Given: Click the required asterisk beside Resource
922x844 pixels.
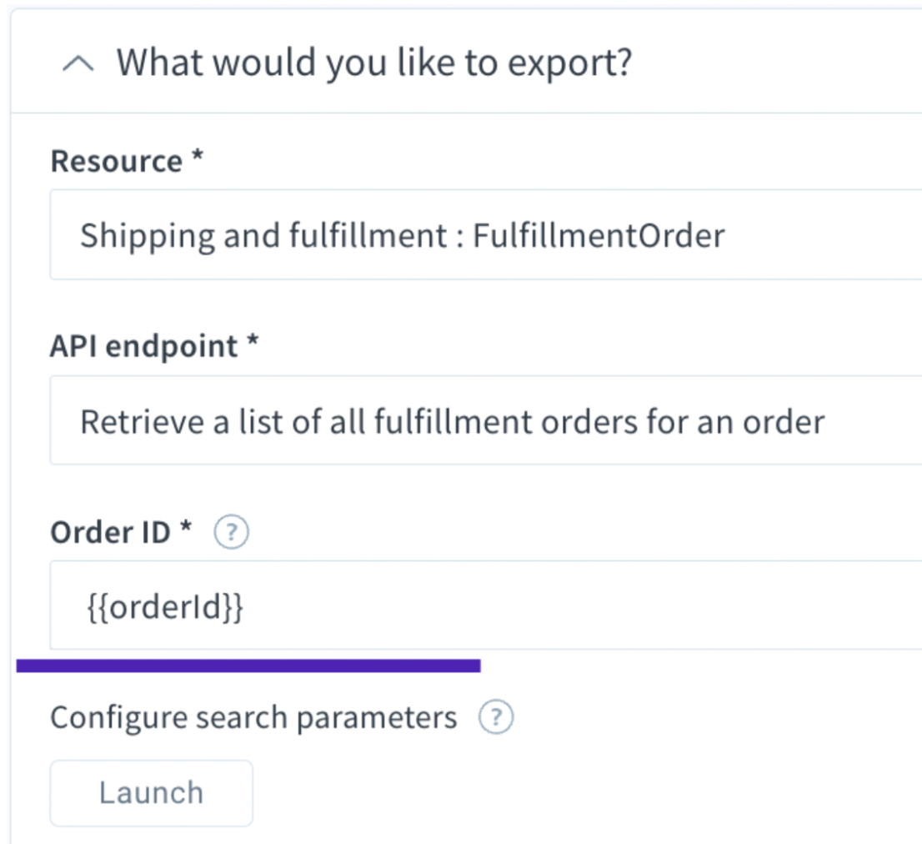Looking at the screenshot, I should coord(198,155).
